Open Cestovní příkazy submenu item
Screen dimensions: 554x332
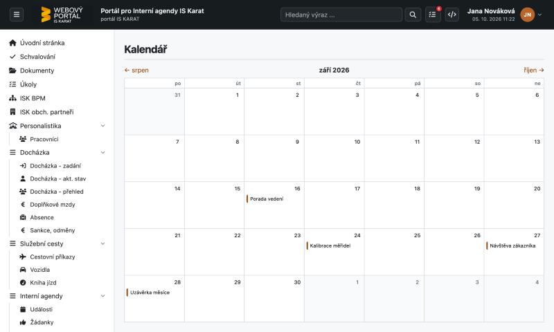[53, 257]
